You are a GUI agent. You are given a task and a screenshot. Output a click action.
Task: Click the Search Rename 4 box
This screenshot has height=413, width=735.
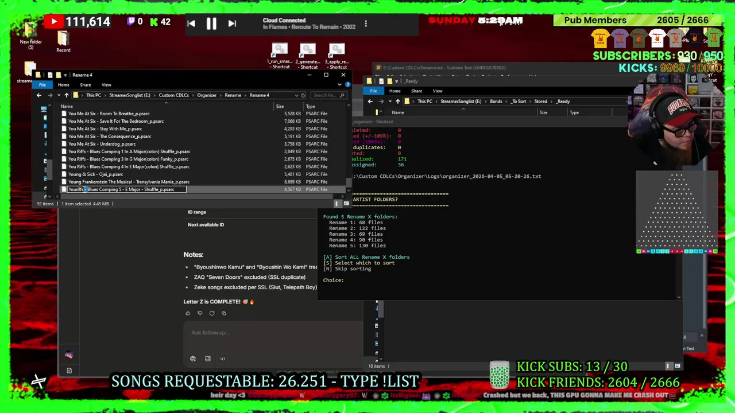pos(328,95)
